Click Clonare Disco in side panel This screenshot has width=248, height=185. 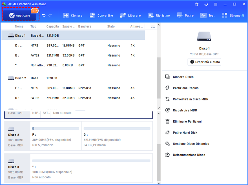tap(183, 77)
